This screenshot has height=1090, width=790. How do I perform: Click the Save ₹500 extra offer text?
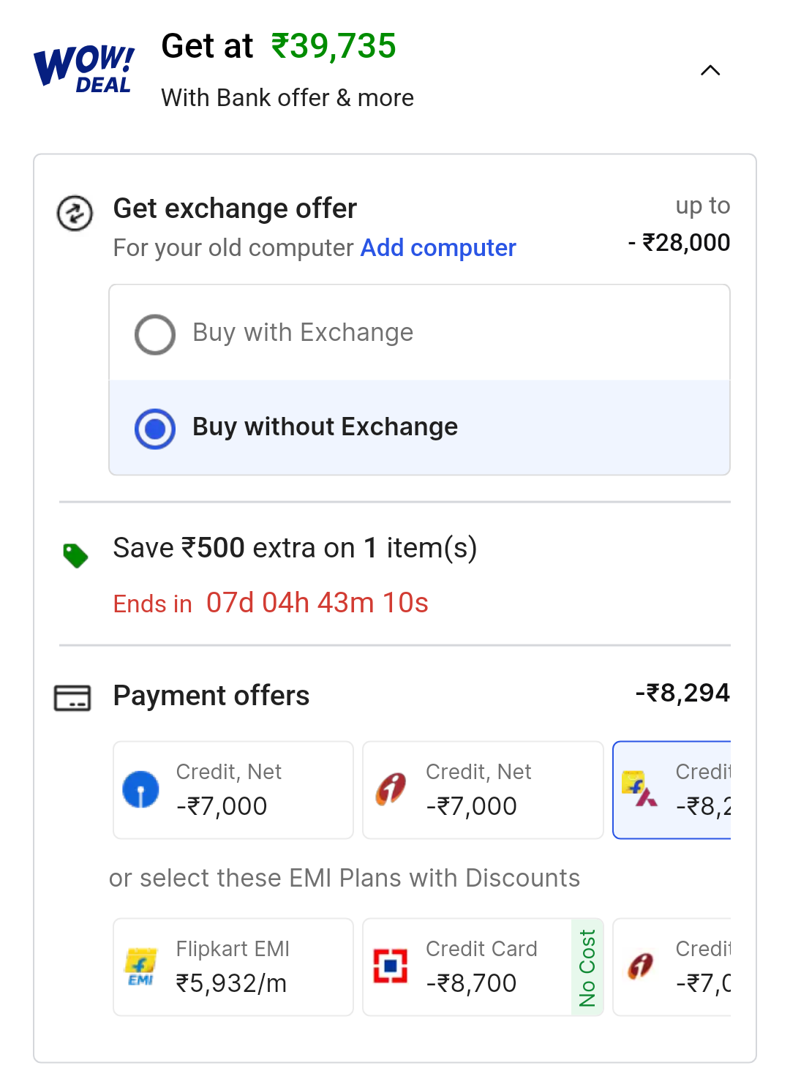point(295,548)
